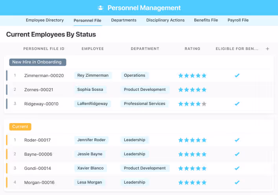
Task: Toggle benefits eligibility checkmark for Gondi-00014
Action: (237, 168)
